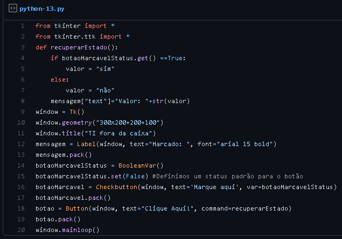
Task: Select line number 1
Action: pyautogui.click(x=23, y=26)
